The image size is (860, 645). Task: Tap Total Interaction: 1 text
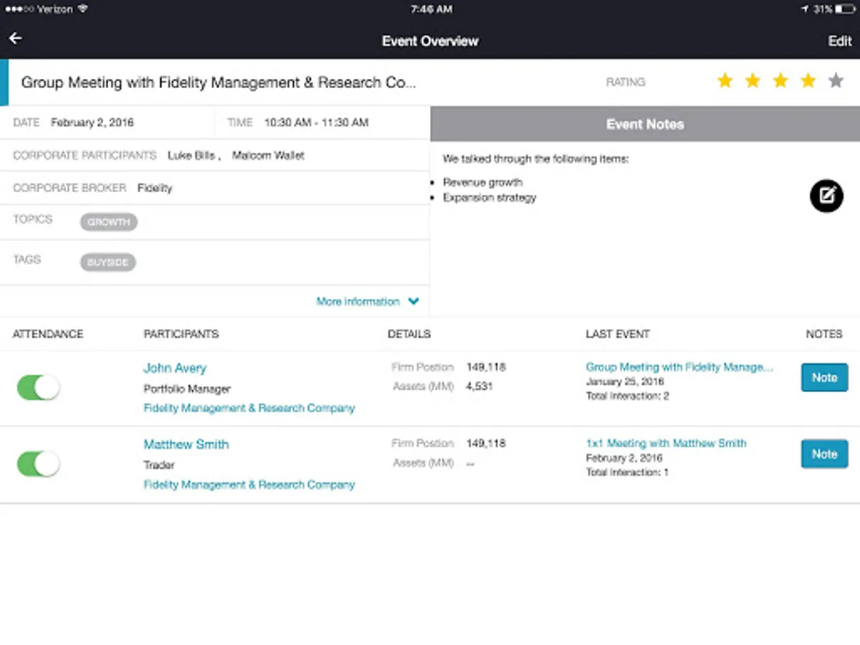coord(627,472)
